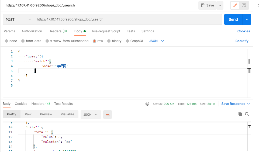Image resolution: width=259 pixels, height=152 pixels.
Task: Open the response Headers (4) tab
Action: (41, 104)
